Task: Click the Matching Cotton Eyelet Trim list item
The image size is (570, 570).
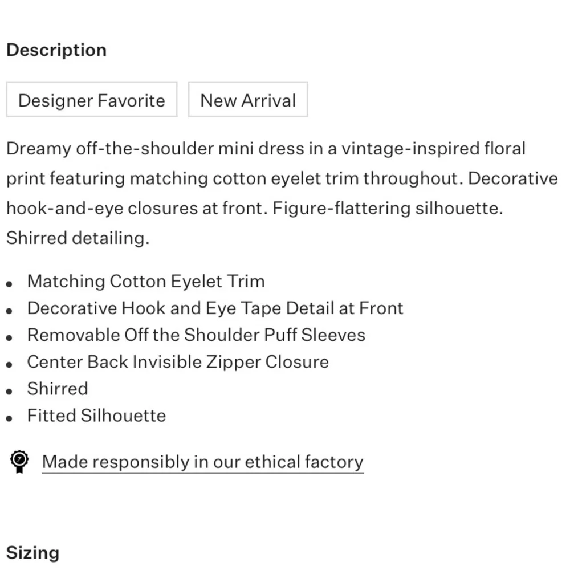Action: coord(146,282)
